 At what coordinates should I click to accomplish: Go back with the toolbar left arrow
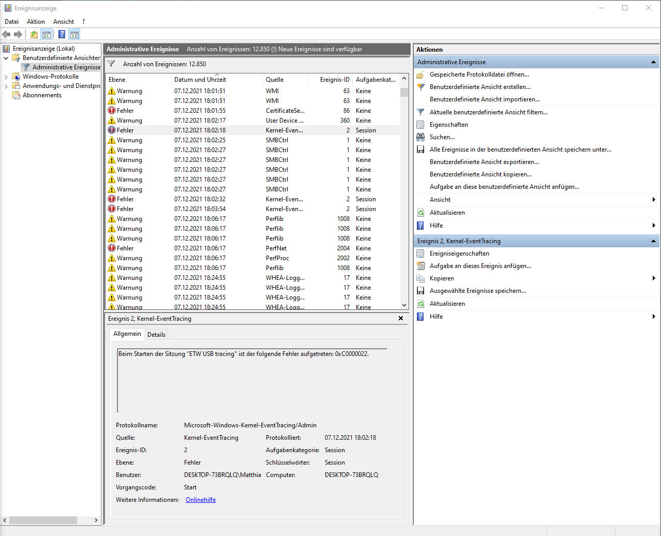6,35
